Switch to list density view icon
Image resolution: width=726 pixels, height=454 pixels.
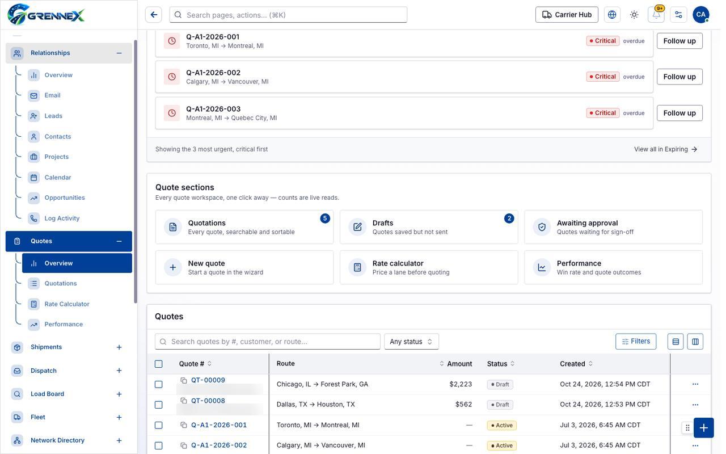[x=676, y=342]
